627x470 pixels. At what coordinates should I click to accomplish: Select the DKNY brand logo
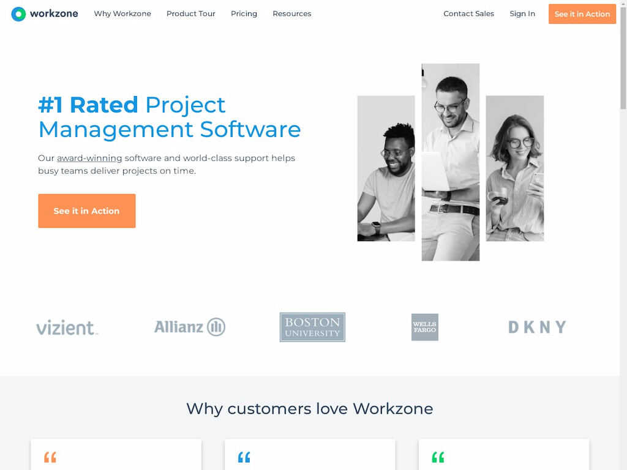535,327
